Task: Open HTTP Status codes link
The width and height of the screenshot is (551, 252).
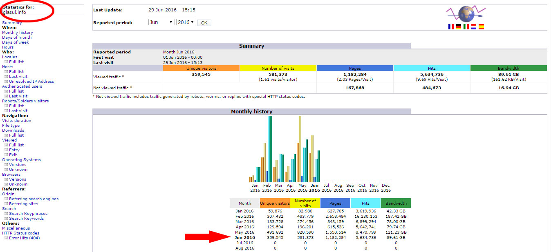Action: [21, 233]
